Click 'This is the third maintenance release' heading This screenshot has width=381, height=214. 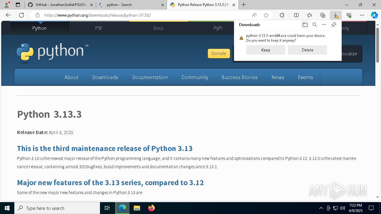105,148
